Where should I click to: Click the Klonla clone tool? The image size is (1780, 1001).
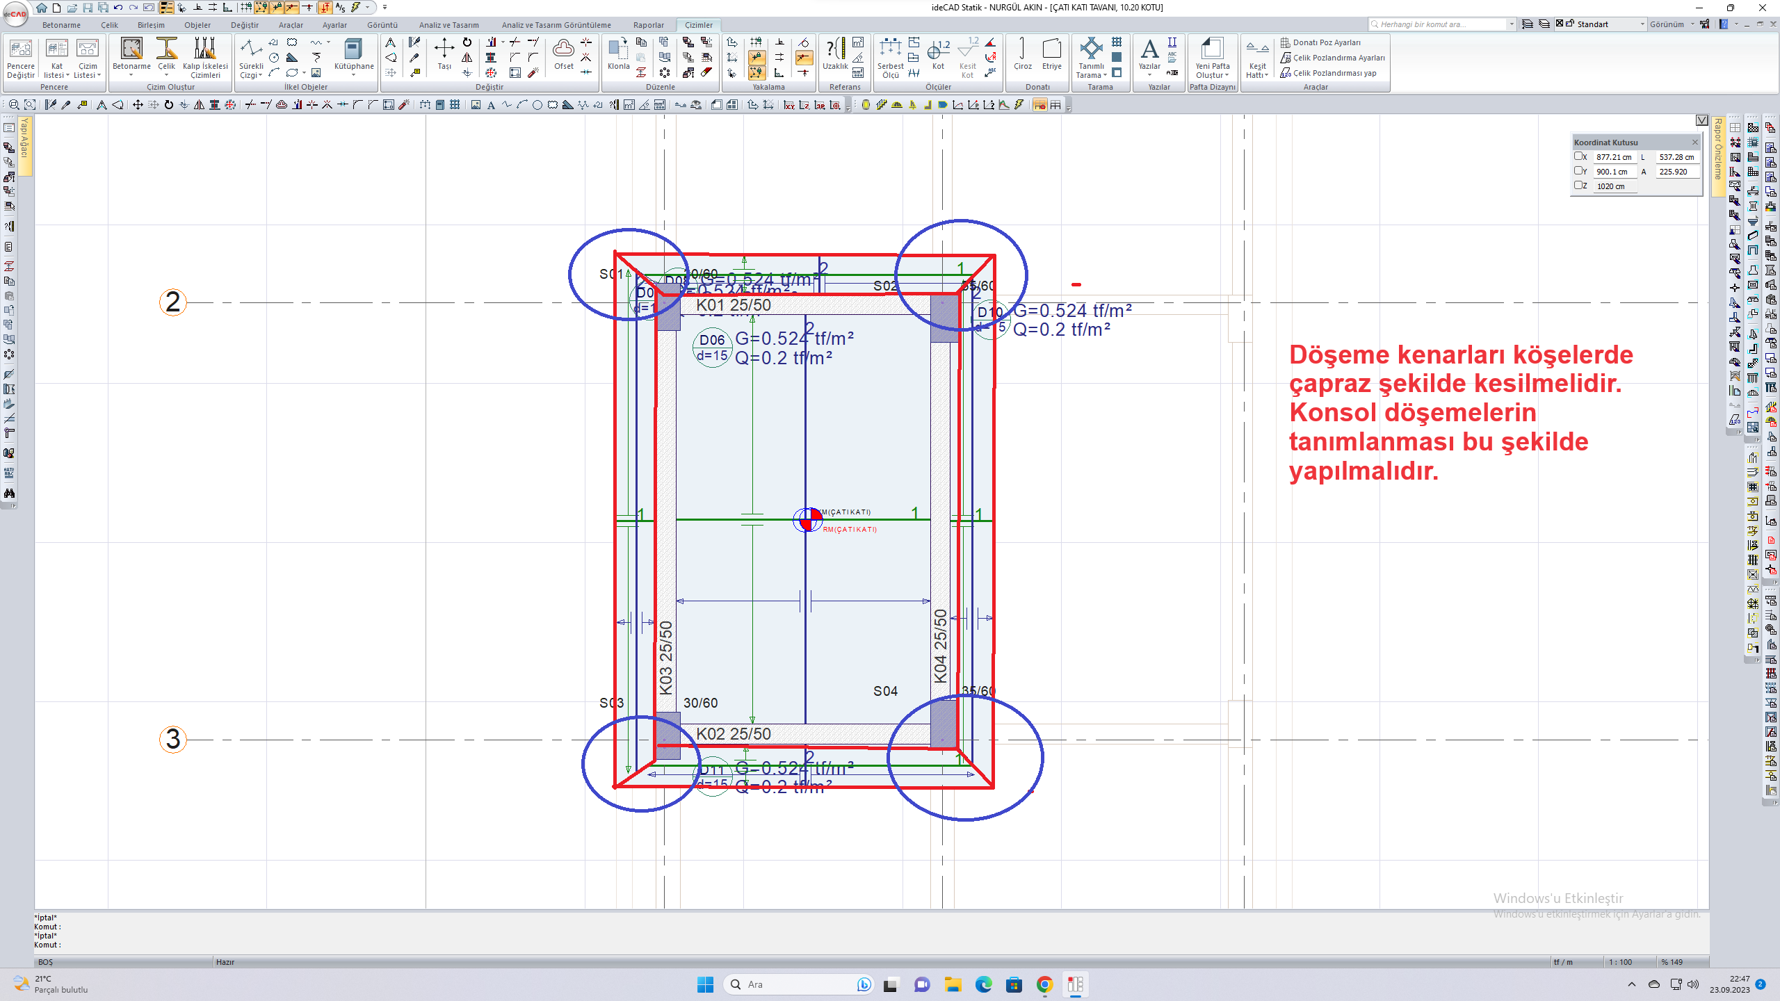(x=618, y=54)
